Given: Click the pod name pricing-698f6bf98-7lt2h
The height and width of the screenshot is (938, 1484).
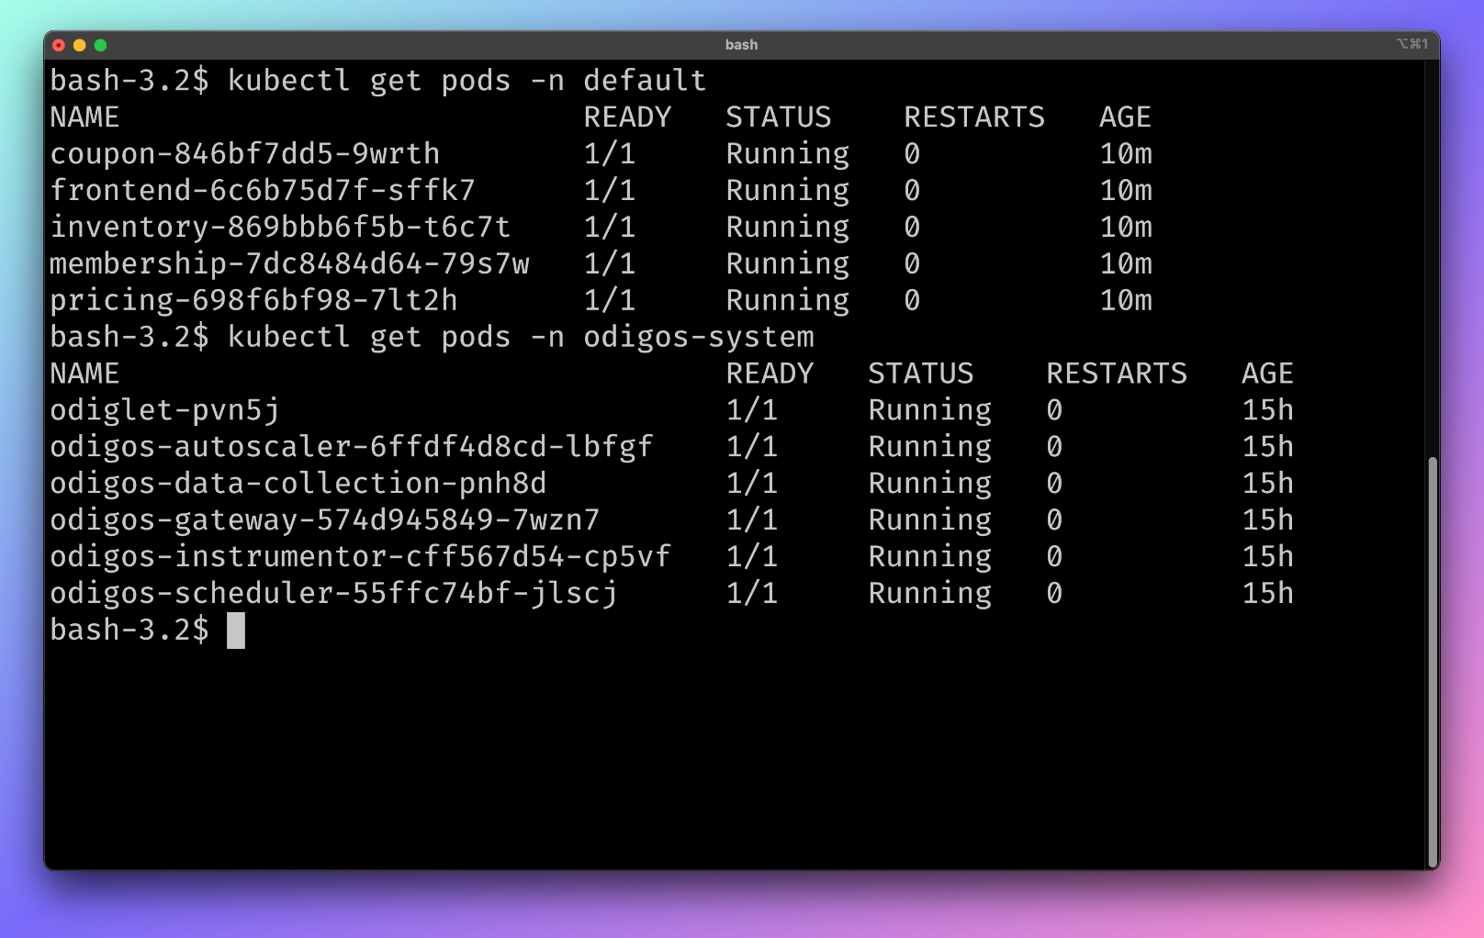Looking at the screenshot, I should 253,301.
